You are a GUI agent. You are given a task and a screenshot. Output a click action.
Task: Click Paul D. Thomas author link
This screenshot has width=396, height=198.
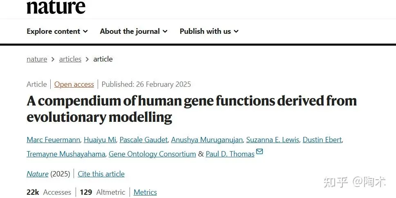point(230,154)
